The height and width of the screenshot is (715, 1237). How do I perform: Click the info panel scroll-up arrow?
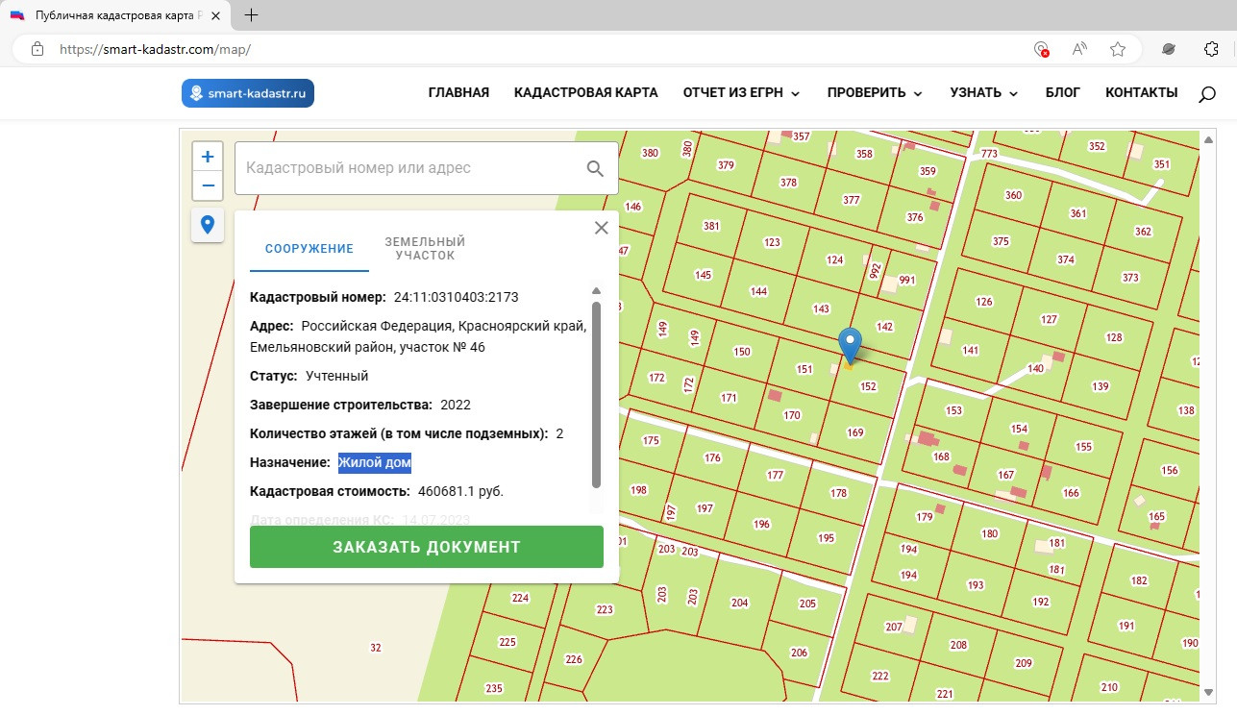(596, 290)
